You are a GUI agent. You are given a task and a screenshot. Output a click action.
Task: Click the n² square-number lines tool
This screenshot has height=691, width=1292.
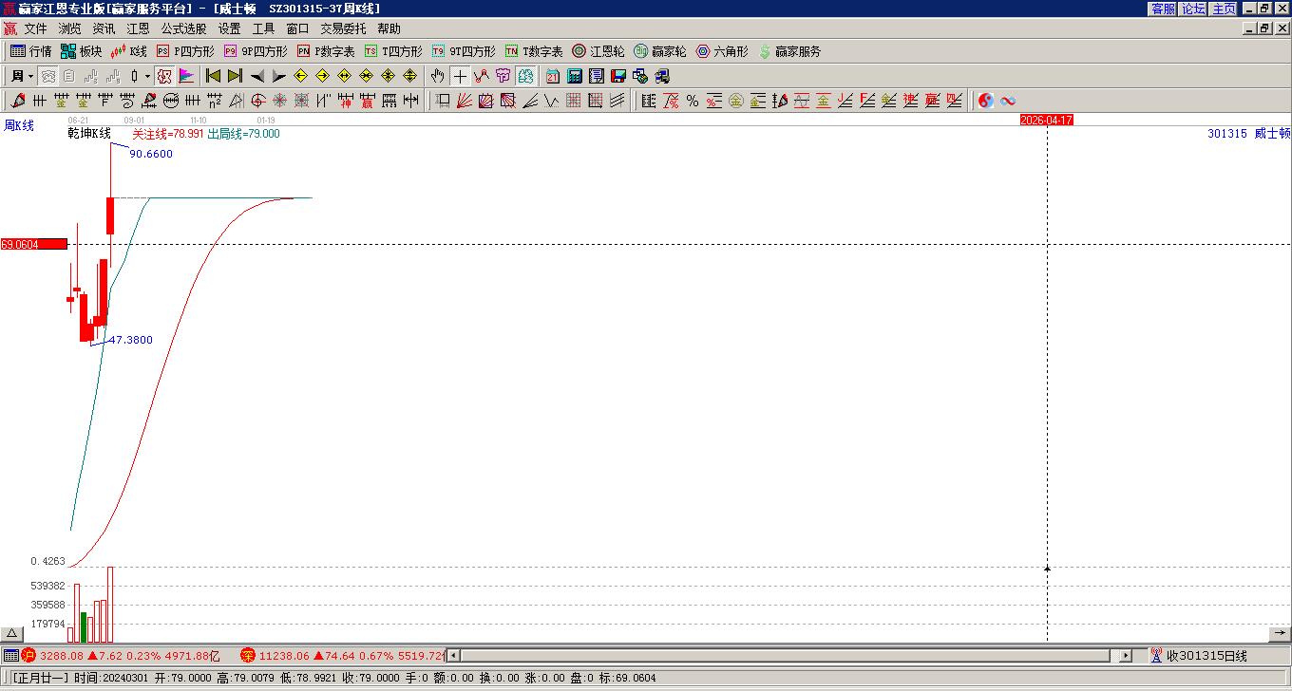214,101
